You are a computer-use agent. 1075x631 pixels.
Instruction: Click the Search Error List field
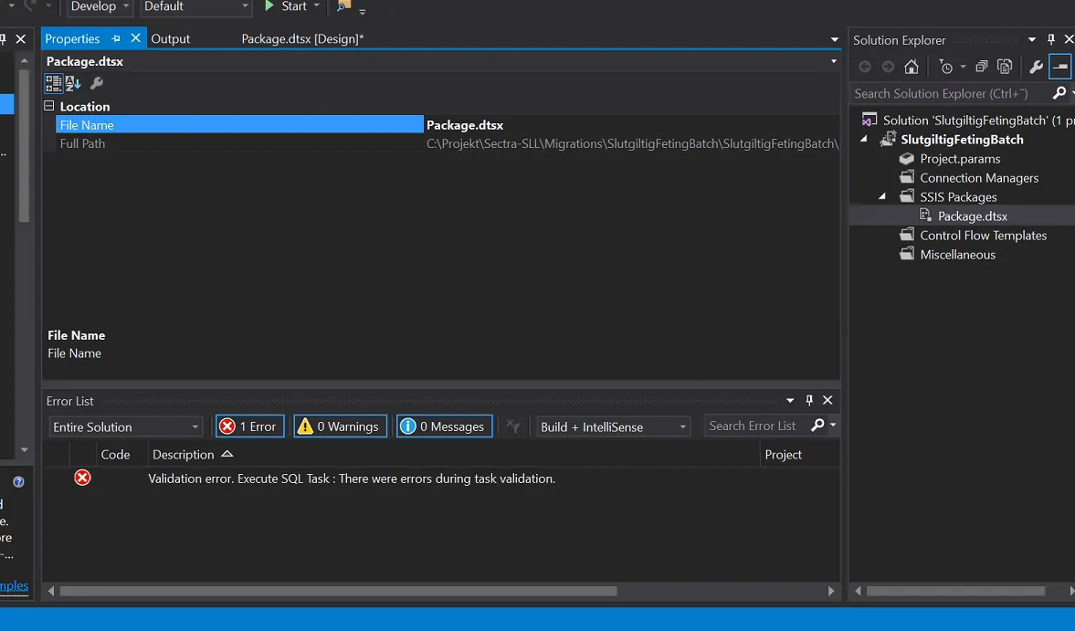[757, 426]
